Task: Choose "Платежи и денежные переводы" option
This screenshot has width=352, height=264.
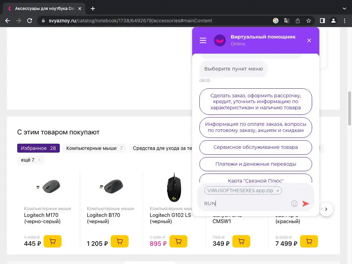Action: (255, 164)
